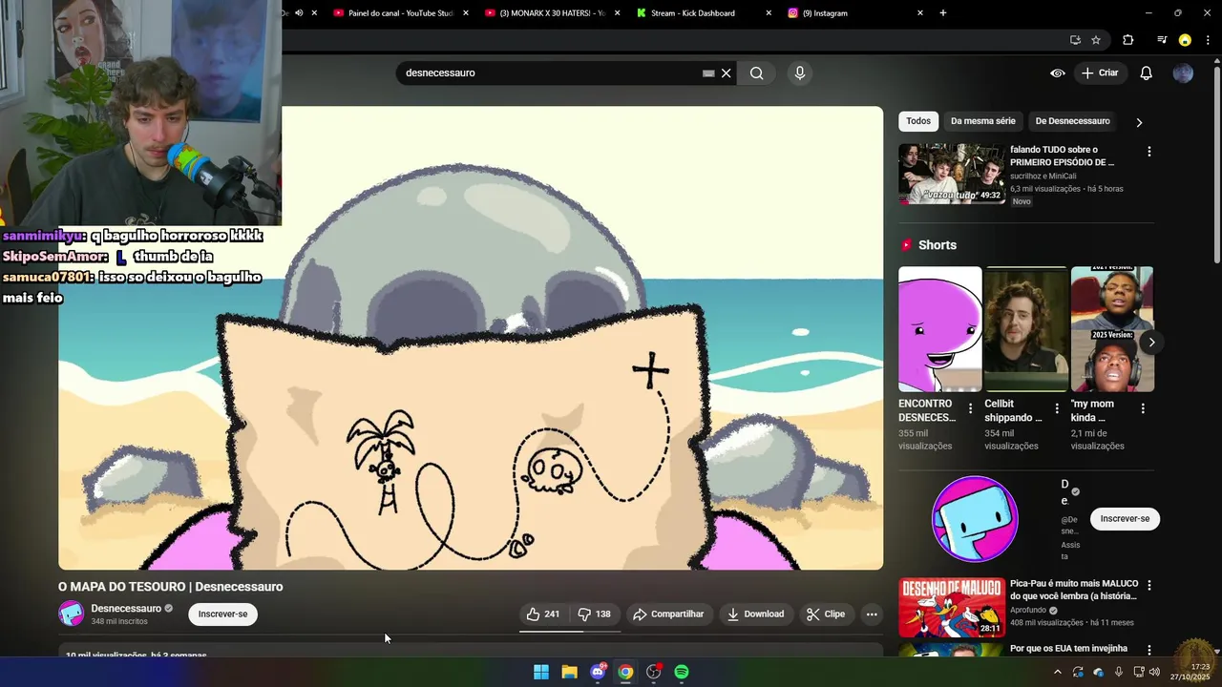Screen dimensions: 1222x687
Task: Click the install app icon in the address bar
Action: 1075,40
